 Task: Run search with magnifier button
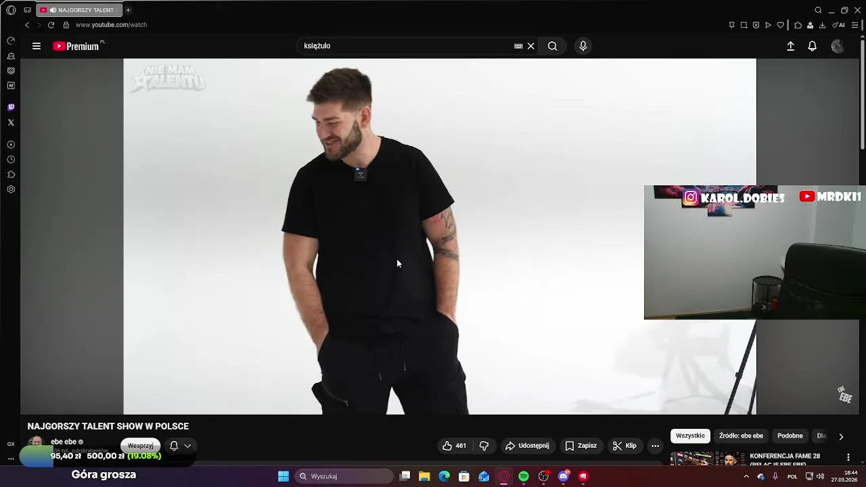[x=553, y=46]
